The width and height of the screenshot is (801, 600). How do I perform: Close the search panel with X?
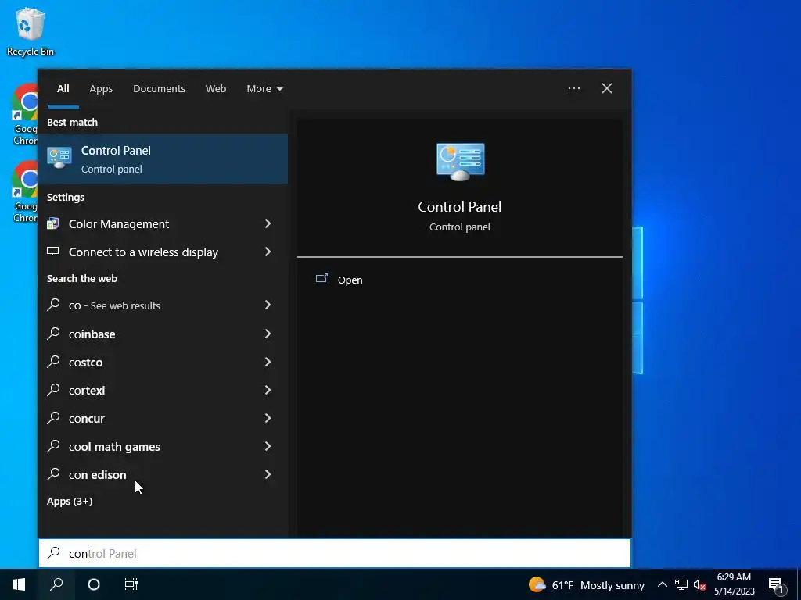[607, 88]
